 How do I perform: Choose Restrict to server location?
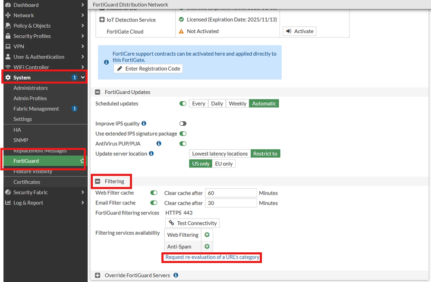click(265, 154)
